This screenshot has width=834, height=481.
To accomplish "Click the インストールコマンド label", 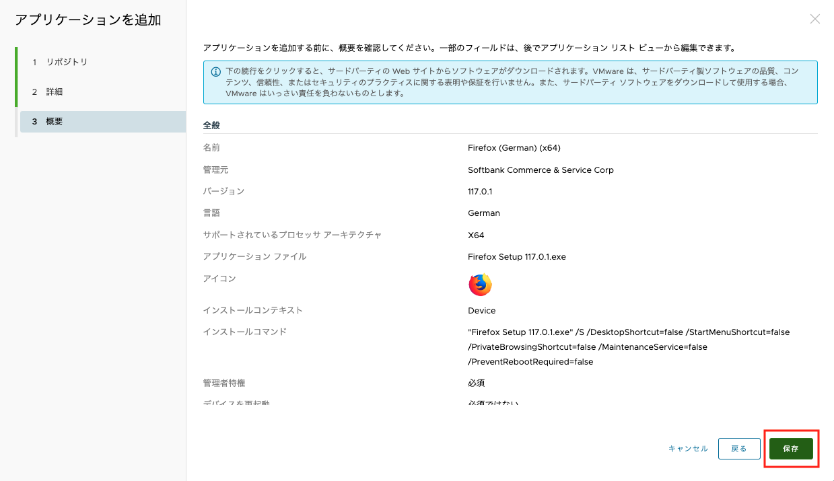I will (244, 332).
